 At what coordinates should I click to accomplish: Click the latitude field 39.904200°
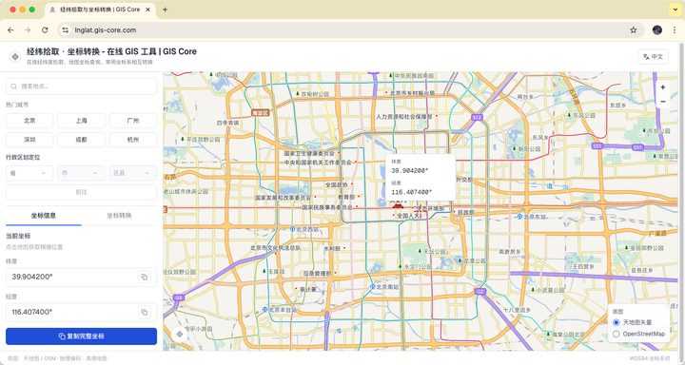(81, 277)
